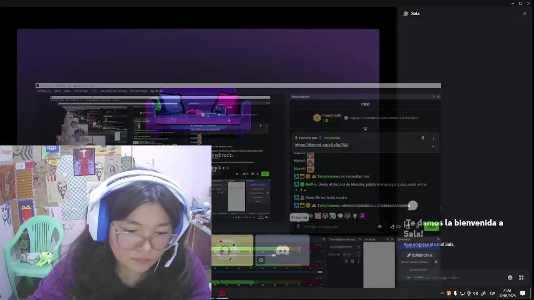Open the pinned message three-dot menu

(x=433, y=138)
